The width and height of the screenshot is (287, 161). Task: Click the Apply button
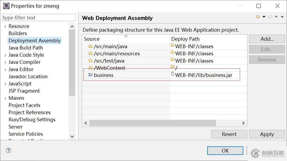pos(267,134)
